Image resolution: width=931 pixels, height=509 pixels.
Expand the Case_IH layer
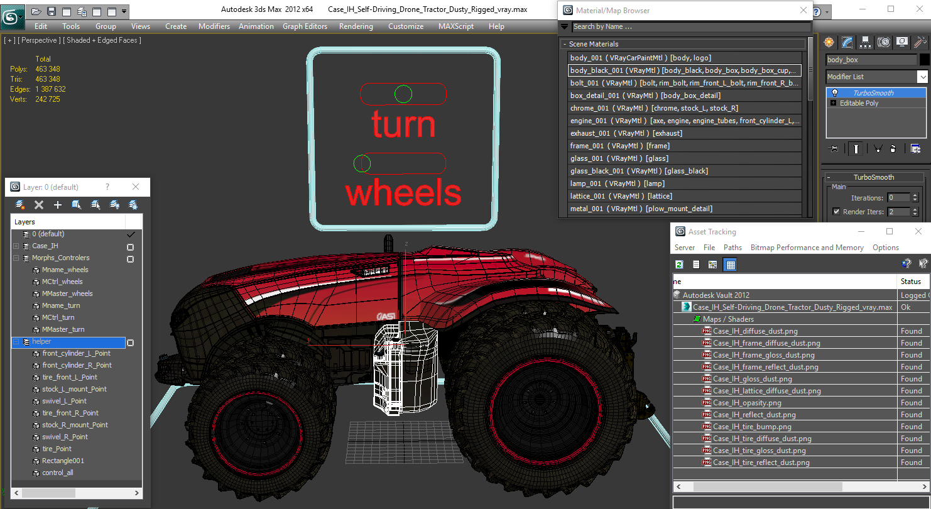pyautogui.click(x=16, y=246)
